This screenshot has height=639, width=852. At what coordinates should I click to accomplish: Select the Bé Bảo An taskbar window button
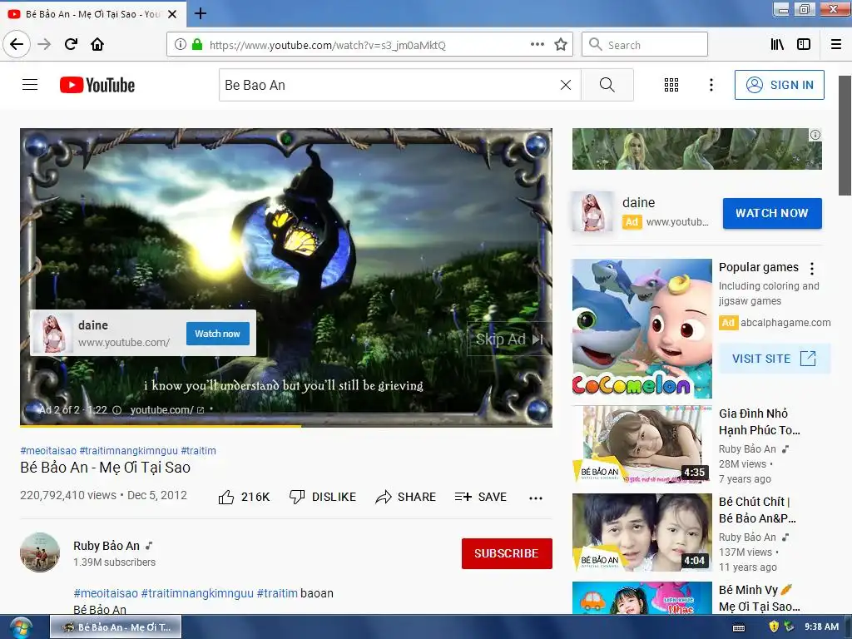[x=116, y=627]
